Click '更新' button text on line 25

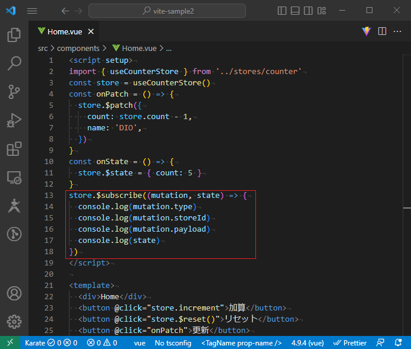[x=201, y=330]
